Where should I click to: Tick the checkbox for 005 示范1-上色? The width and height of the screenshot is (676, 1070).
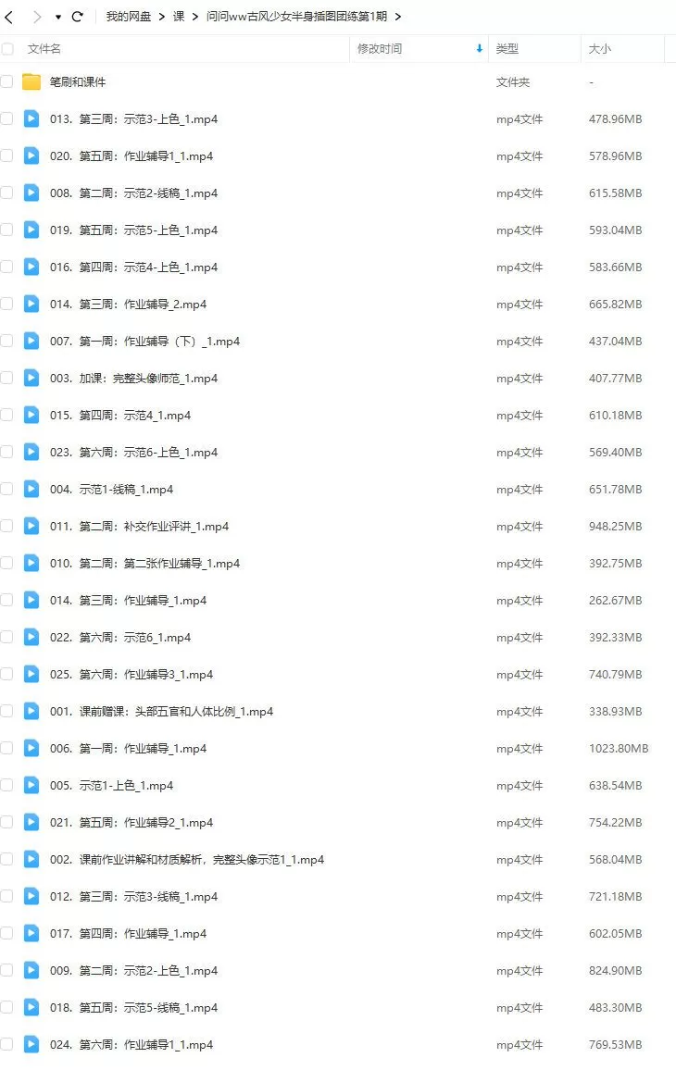tap(6, 785)
